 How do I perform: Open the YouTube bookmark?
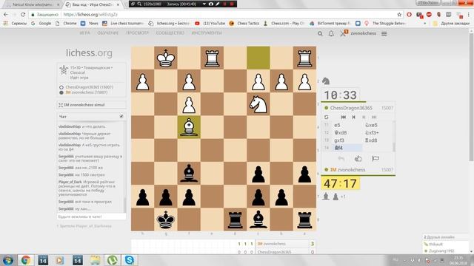tap(210, 23)
